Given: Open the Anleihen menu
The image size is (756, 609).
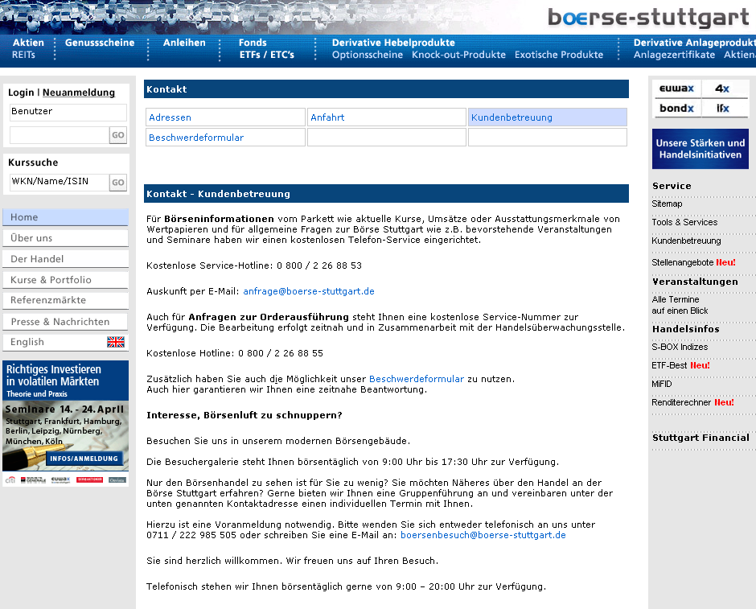Looking at the screenshot, I should (x=184, y=43).
